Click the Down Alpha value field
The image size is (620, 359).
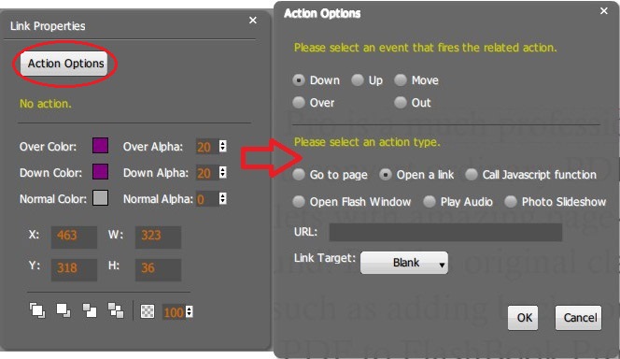(207, 173)
